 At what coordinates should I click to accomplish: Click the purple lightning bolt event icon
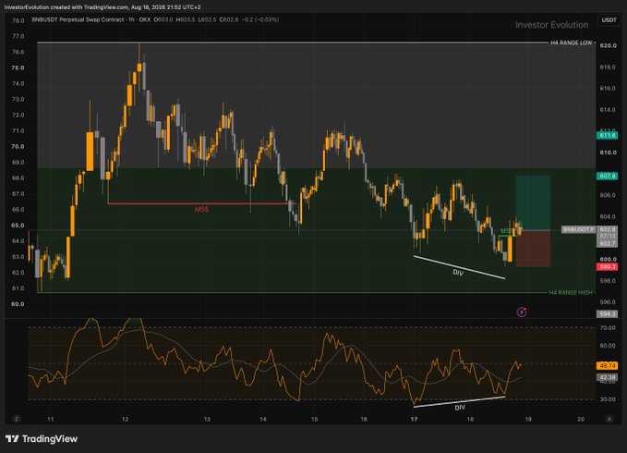click(x=522, y=312)
